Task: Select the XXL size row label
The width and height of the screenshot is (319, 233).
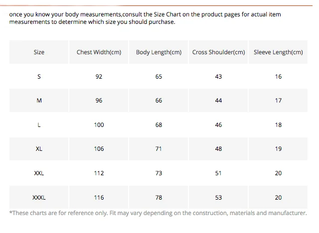Action: [x=39, y=173]
